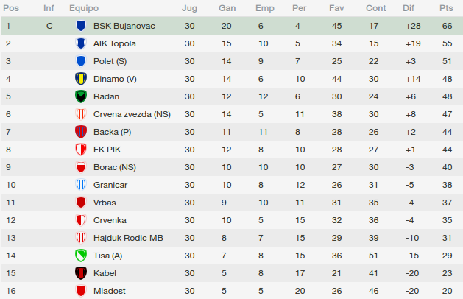
Task: Click the Backa (P) club badge
Action: click(x=81, y=132)
